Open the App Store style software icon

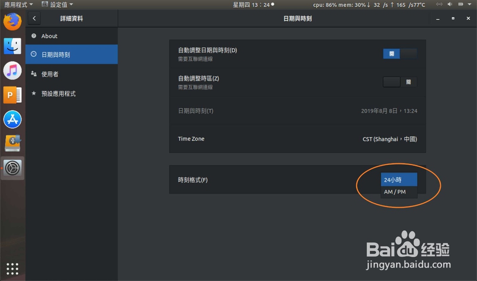[12, 119]
